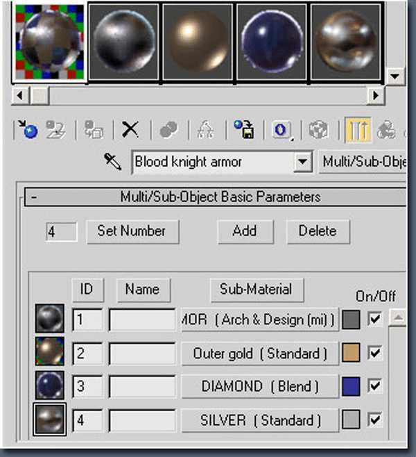This screenshot has width=416, height=457.
Task: Click Add button
Action: click(245, 231)
